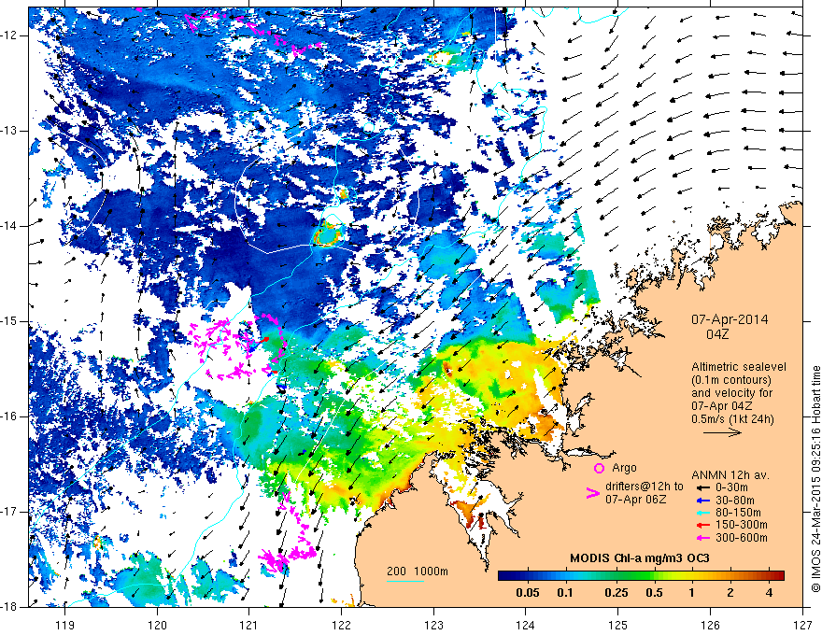Click the 'Argo' legend label
Image resolution: width=822 pixels, height=635 pixels.
(624, 468)
